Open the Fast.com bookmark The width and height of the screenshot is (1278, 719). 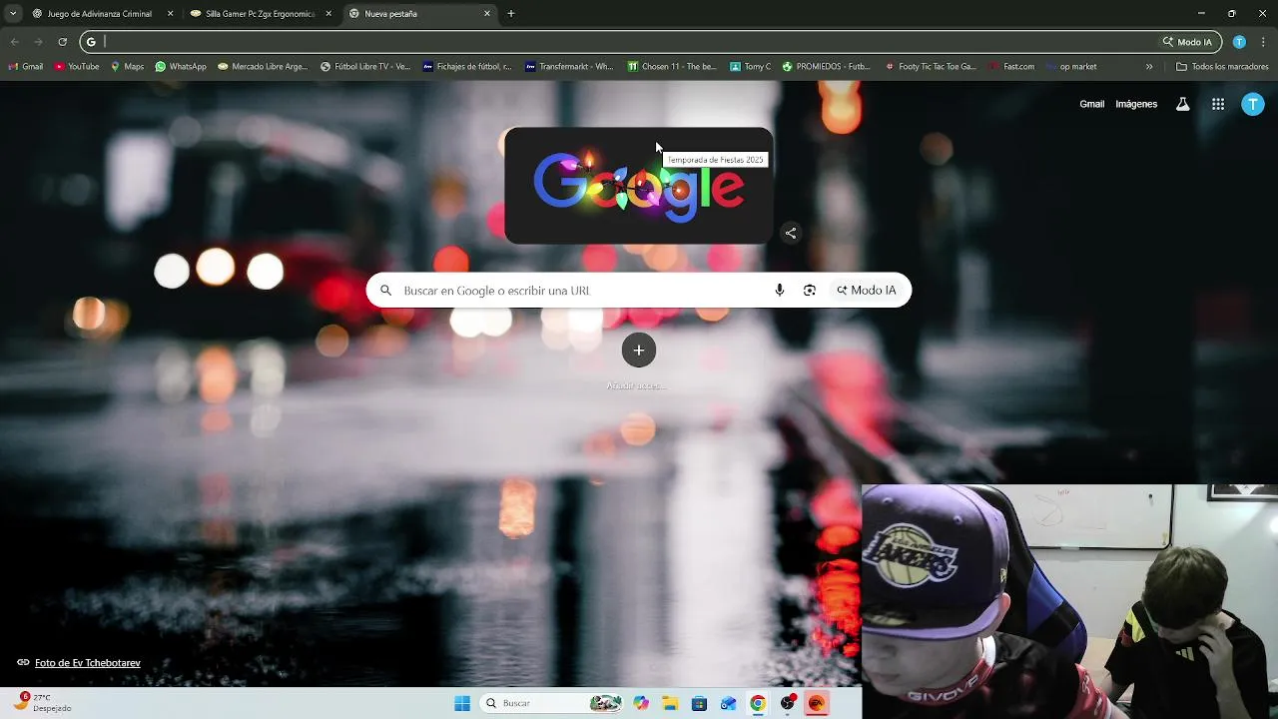(1012, 67)
